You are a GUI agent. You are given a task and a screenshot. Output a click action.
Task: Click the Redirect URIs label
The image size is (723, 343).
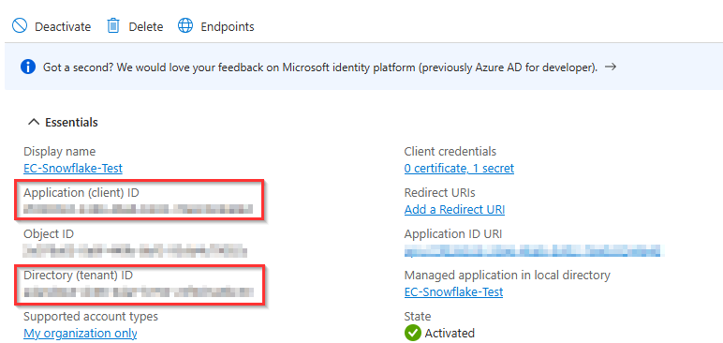point(439,192)
